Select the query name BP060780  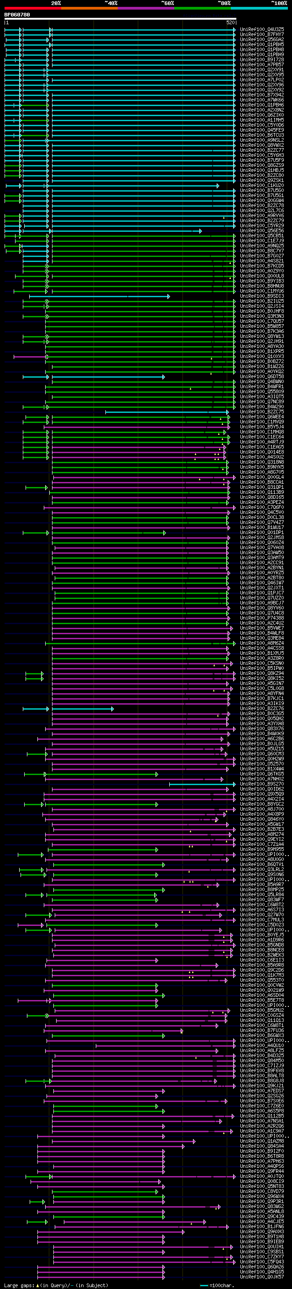17,15
